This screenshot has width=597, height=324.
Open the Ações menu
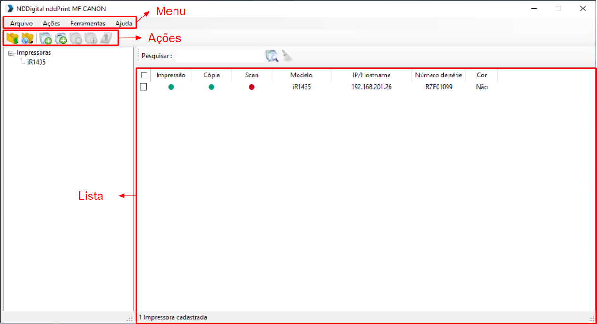[51, 23]
